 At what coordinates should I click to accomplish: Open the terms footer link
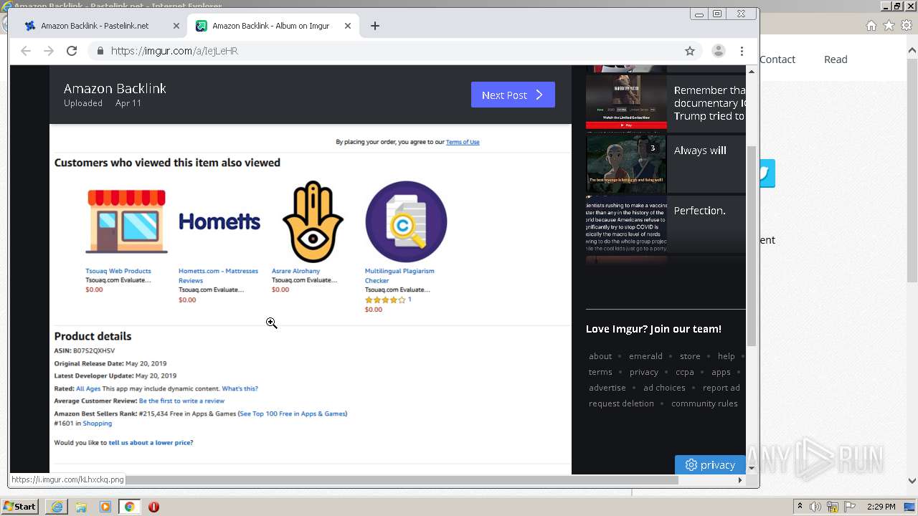tap(600, 372)
